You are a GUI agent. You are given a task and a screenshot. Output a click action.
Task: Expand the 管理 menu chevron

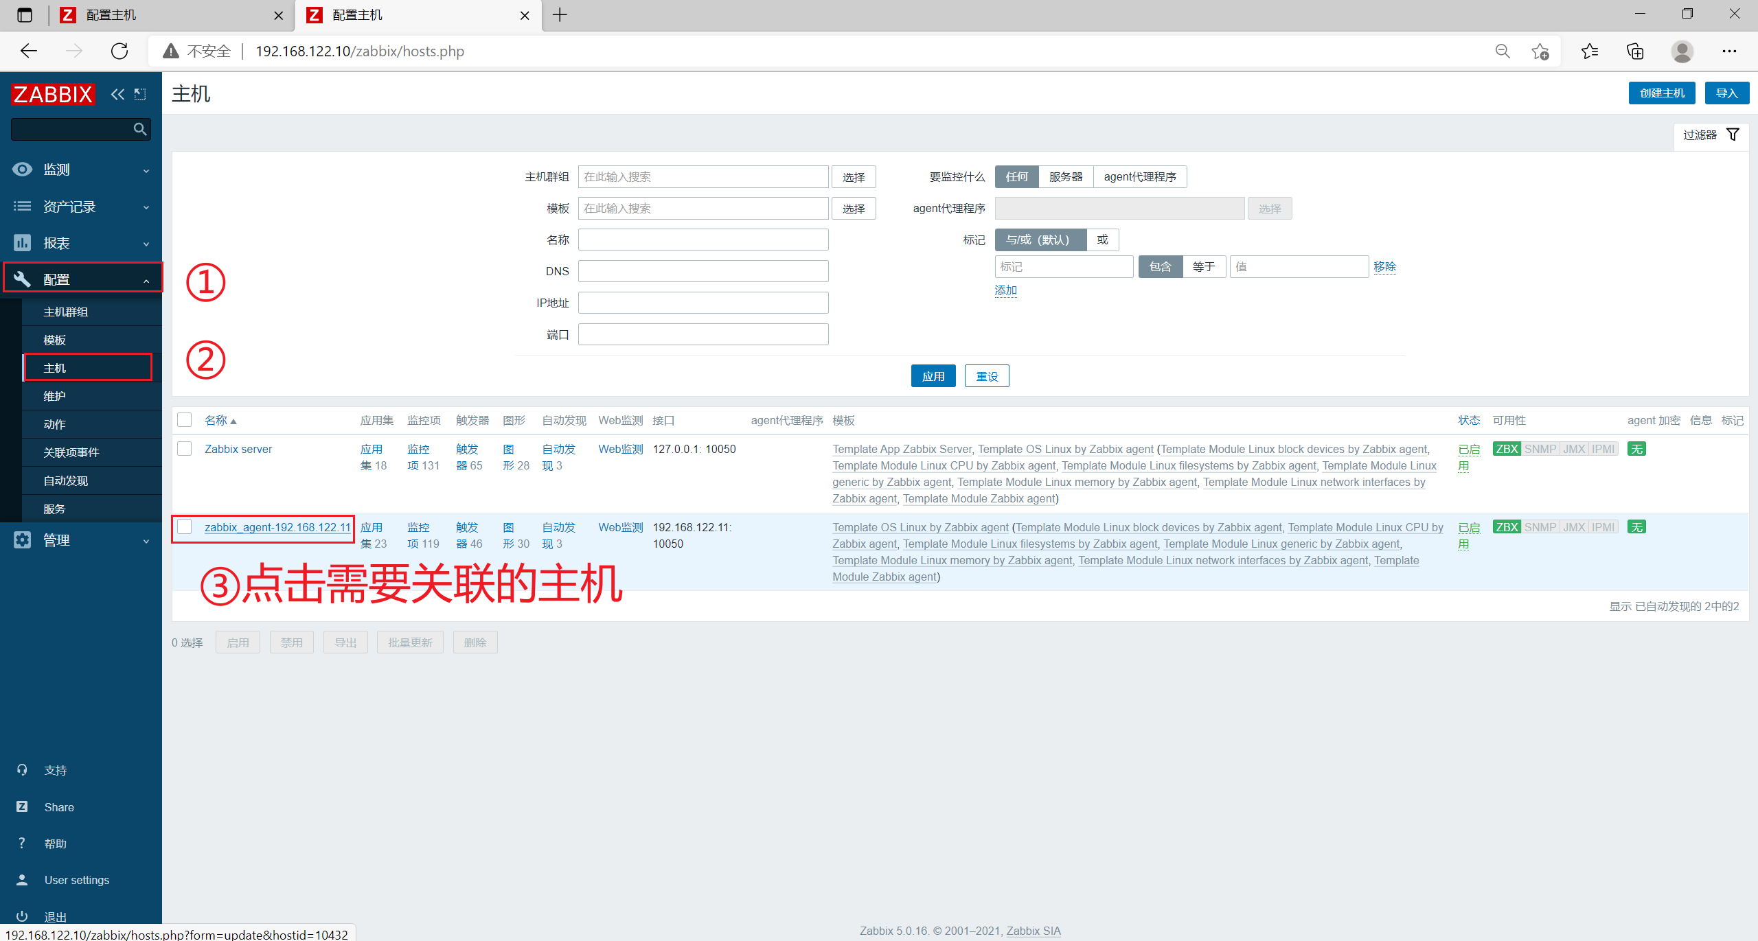coord(146,542)
